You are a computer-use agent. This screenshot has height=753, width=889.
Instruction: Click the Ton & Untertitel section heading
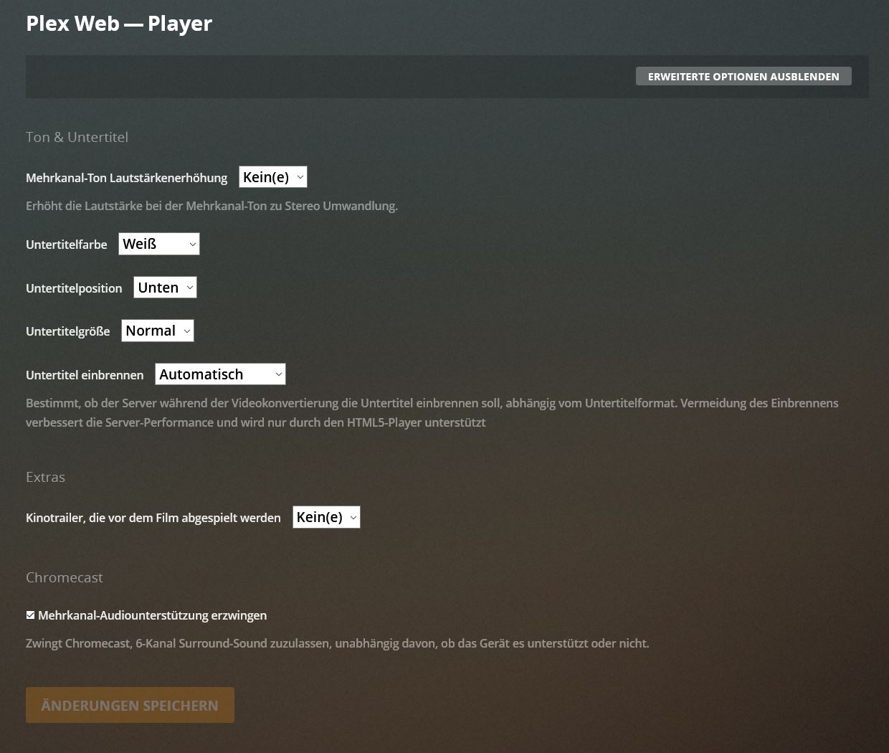click(77, 137)
